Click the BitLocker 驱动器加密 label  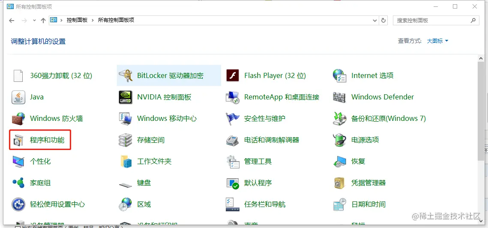point(170,76)
